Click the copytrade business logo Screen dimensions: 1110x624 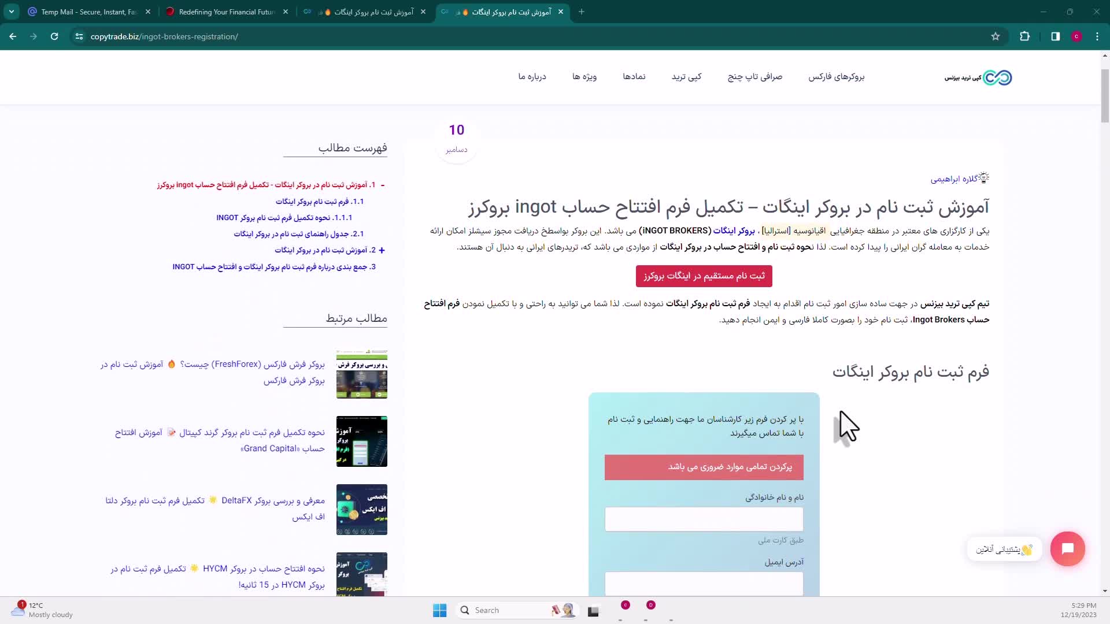pos(978,77)
